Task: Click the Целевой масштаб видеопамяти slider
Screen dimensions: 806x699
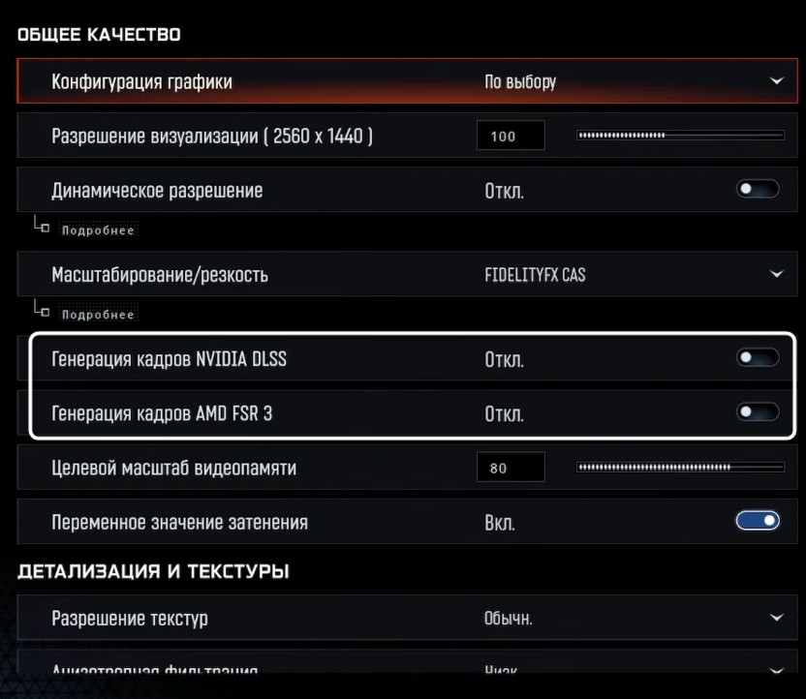Action: click(680, 468)
